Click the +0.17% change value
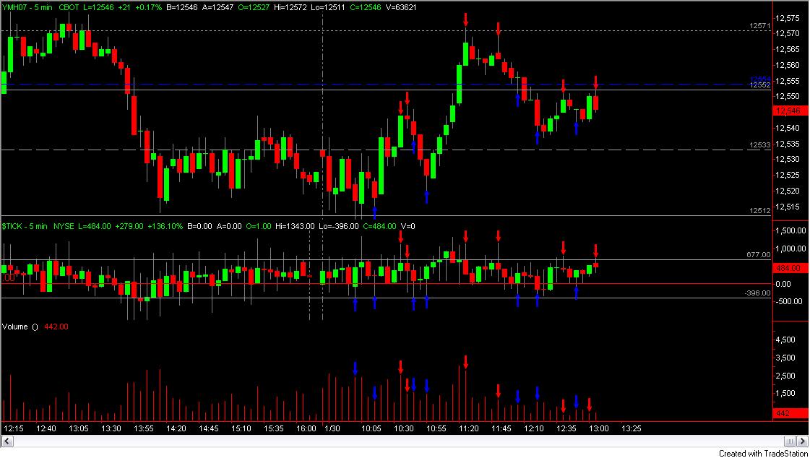This screenshot has width=810, height=458. coord(150,7)
